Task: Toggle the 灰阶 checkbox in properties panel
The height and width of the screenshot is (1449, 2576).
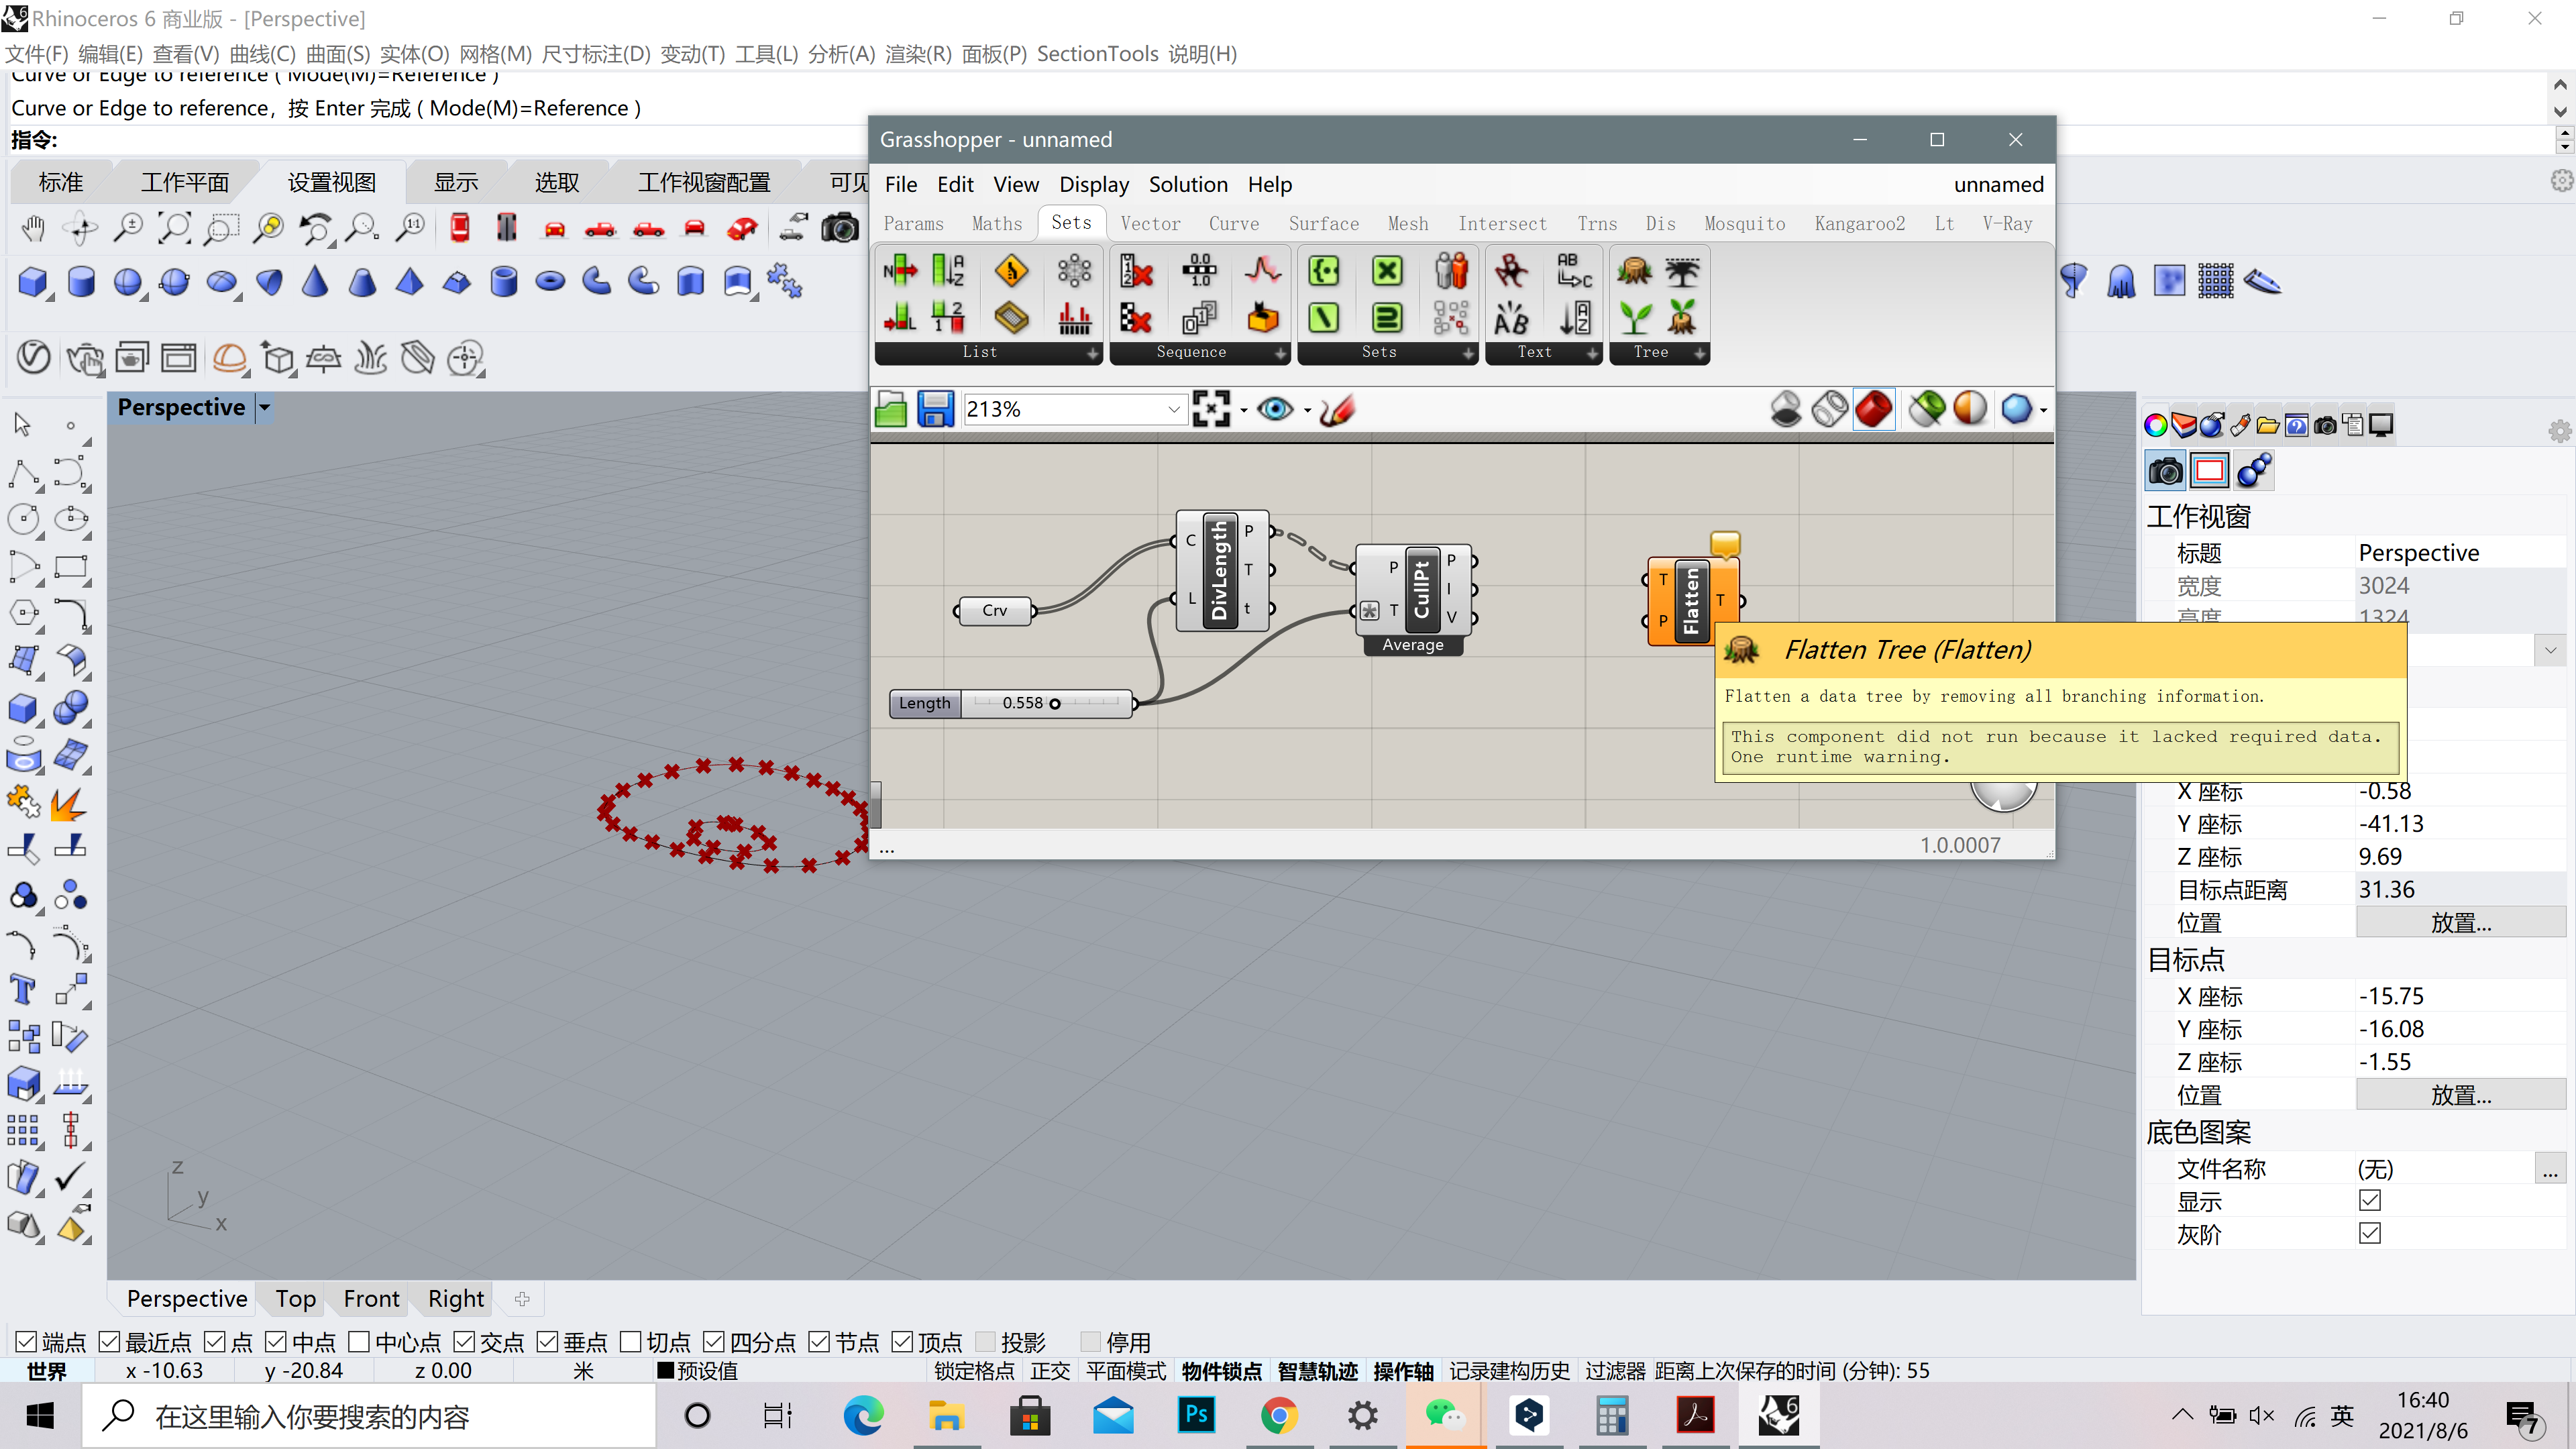Action: click(2370, 1233)
